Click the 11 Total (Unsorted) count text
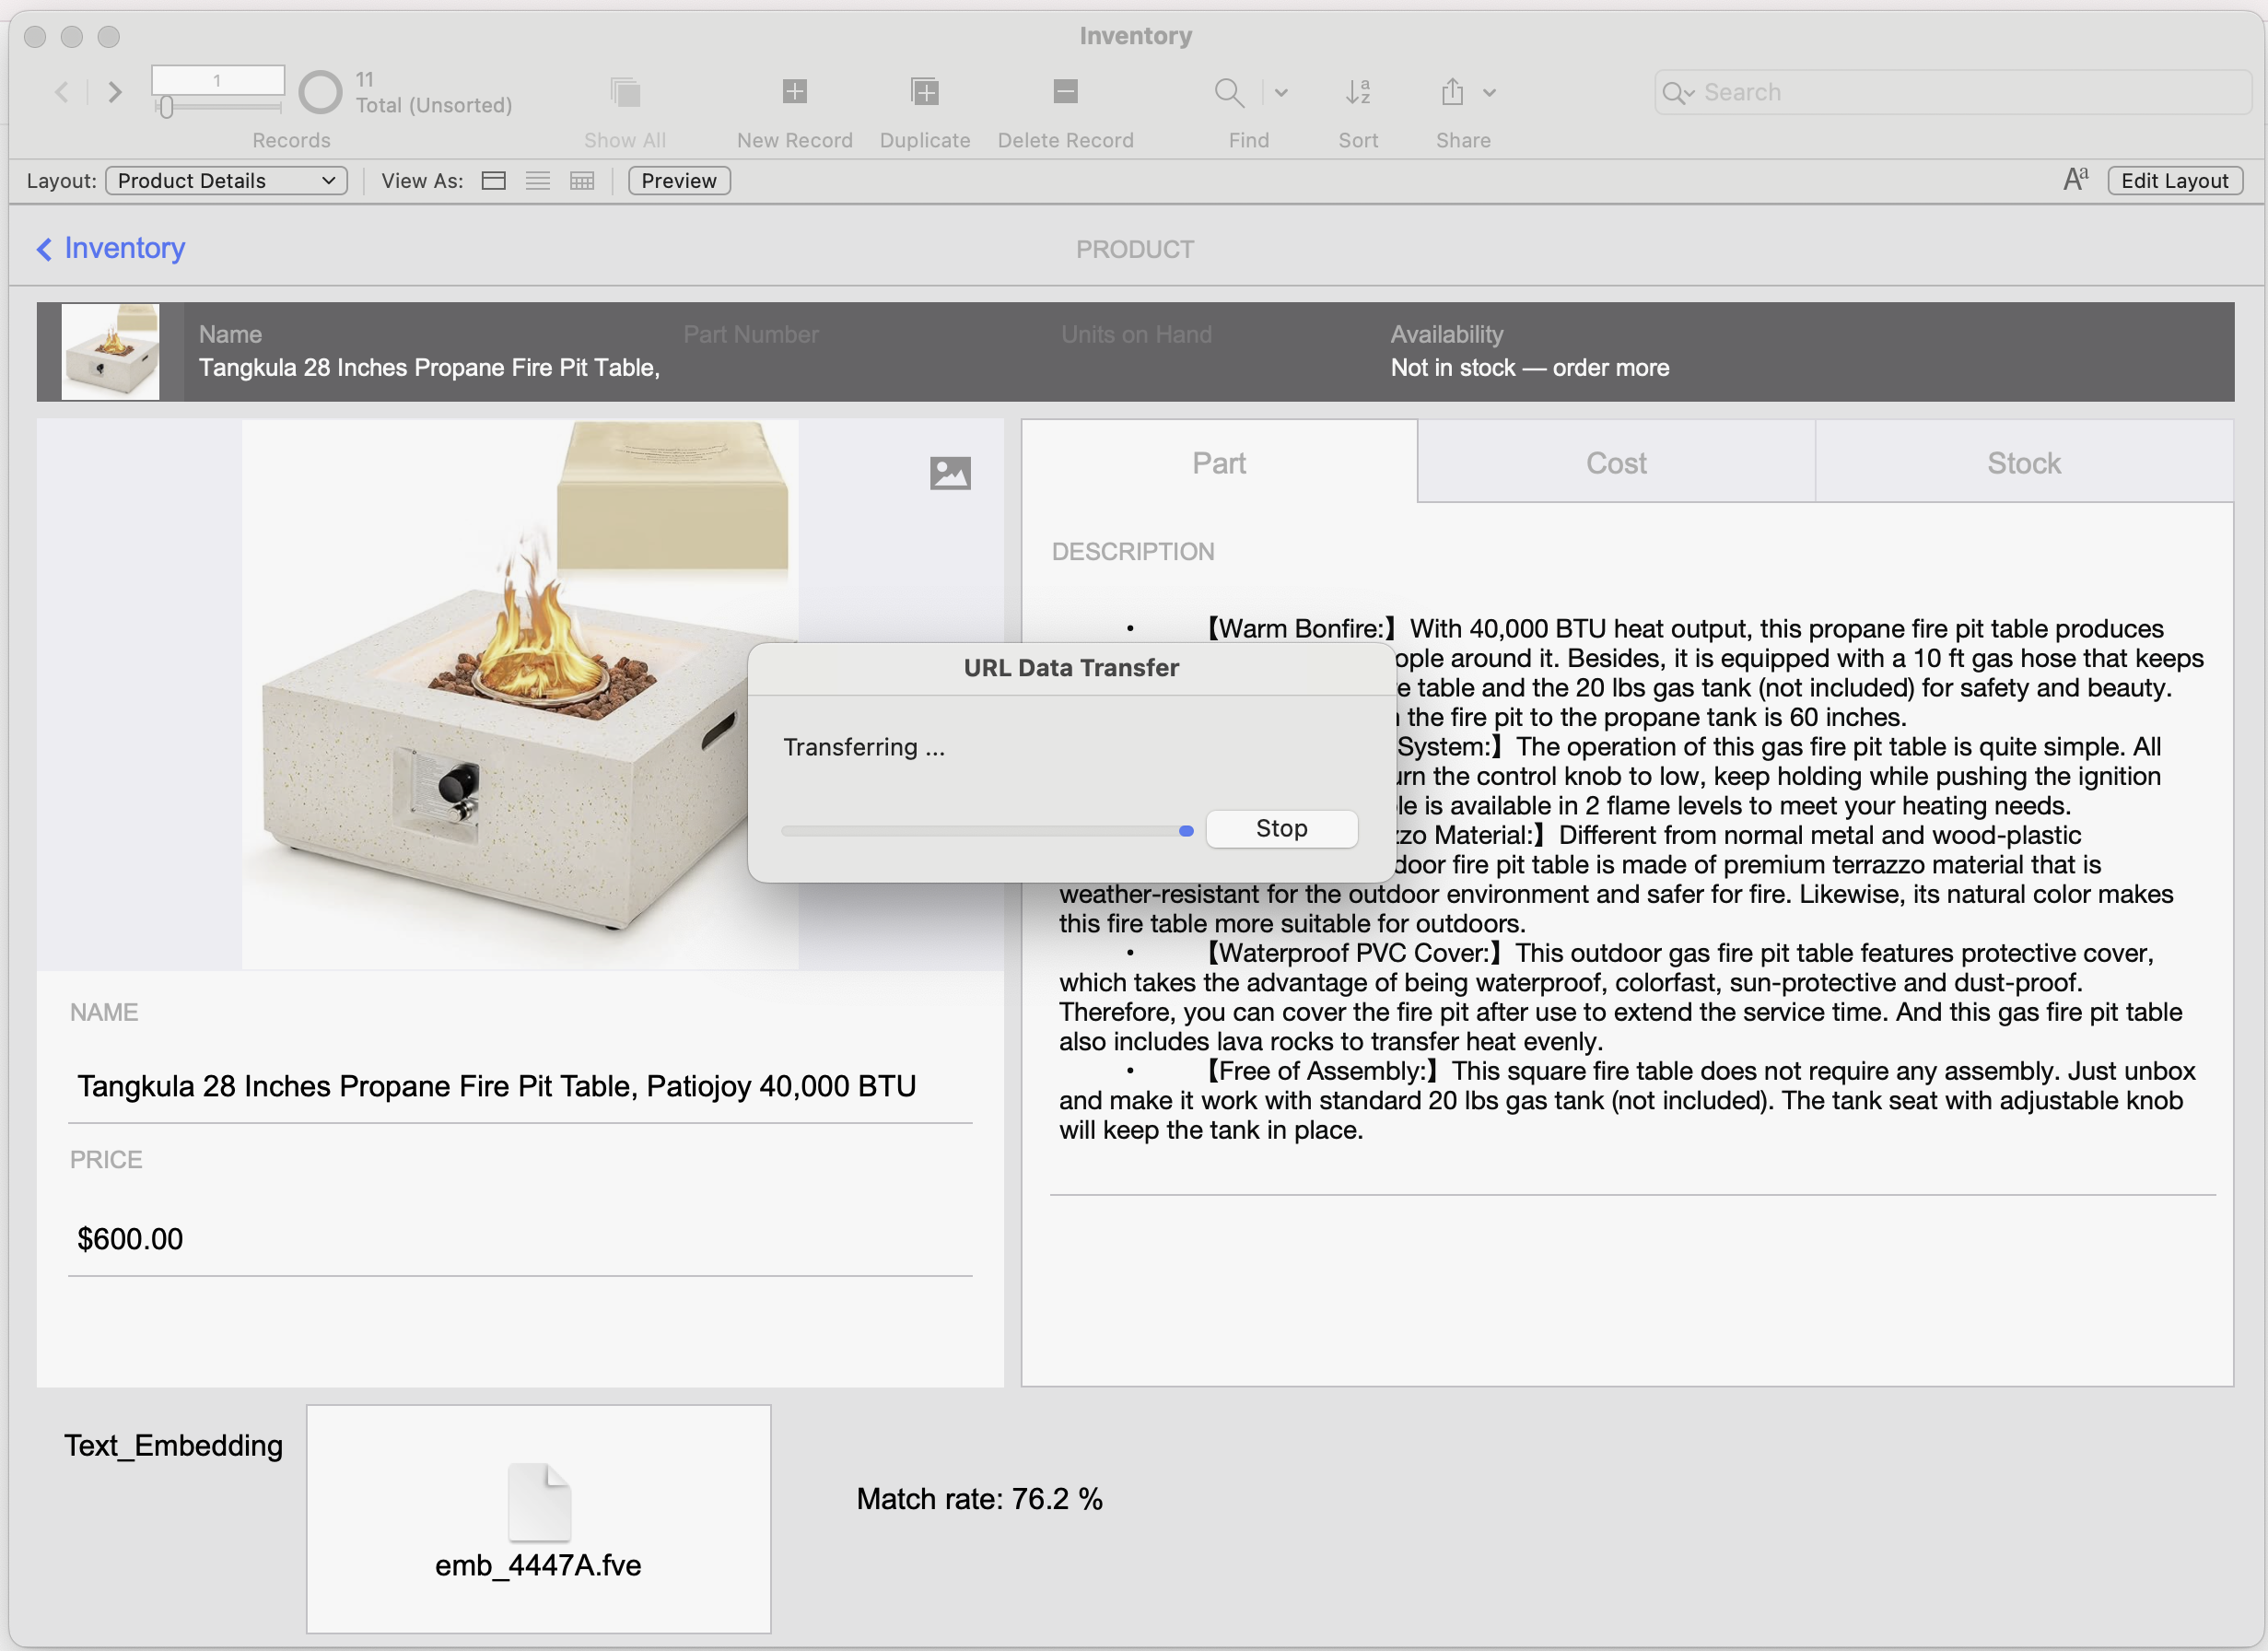The image size is (2268, 1651). (x=434, y=92)
